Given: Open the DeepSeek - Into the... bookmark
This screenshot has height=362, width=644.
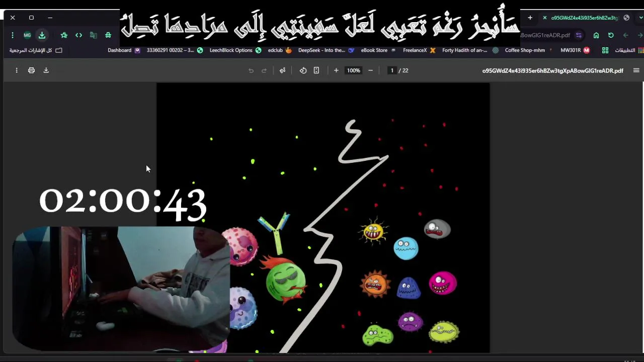Looking at the screenshot, I should coord(326,50).
